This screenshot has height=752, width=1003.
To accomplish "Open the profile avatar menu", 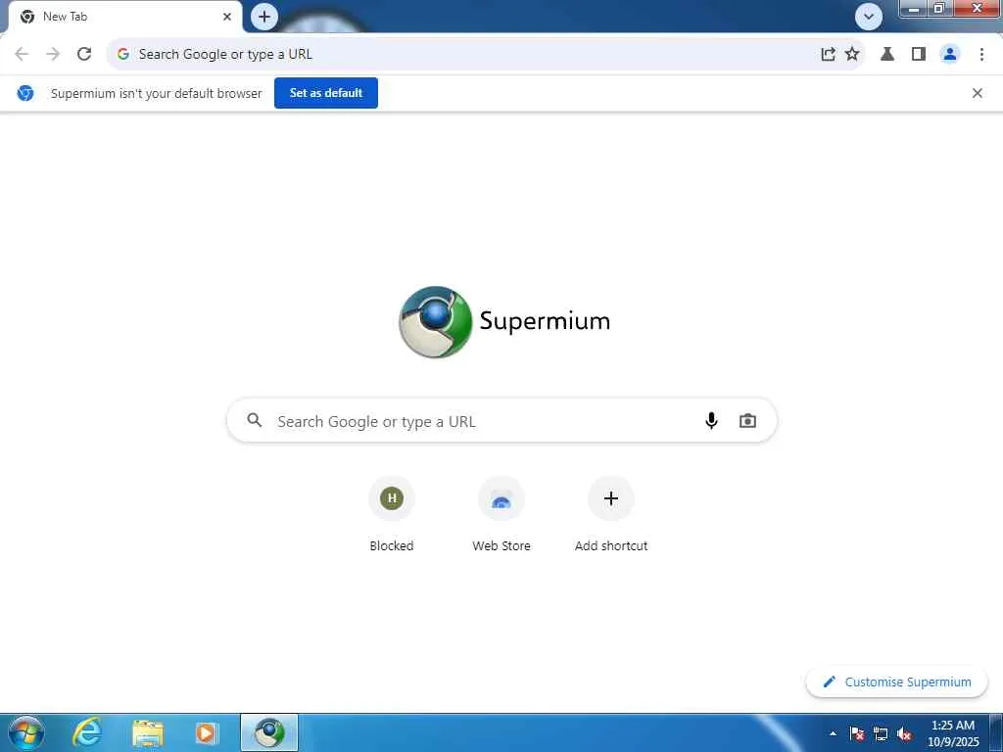I will coord(950,55).
